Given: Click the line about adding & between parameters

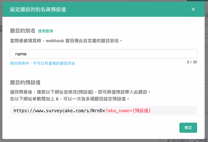Looking at the screenshot, I should [x=70, y=99].
